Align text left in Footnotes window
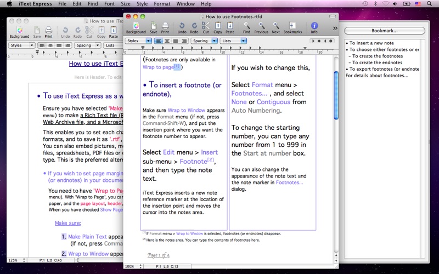 click(159, 41)
